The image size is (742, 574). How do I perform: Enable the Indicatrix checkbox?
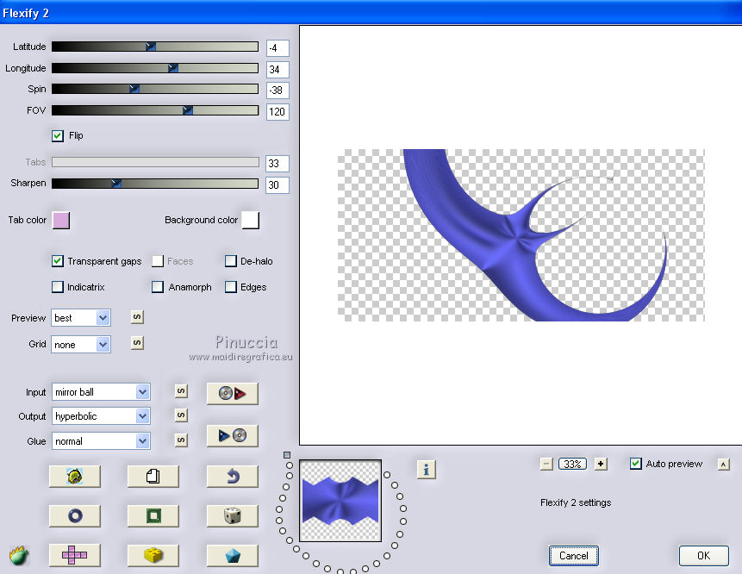pyautogui.click(x=57, y=287)
